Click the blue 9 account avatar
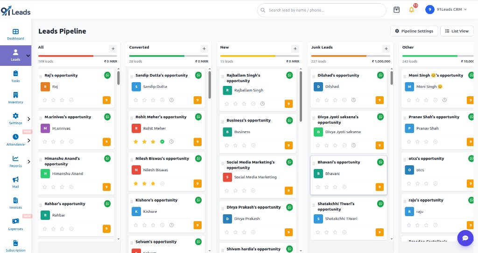 point(430,10)
